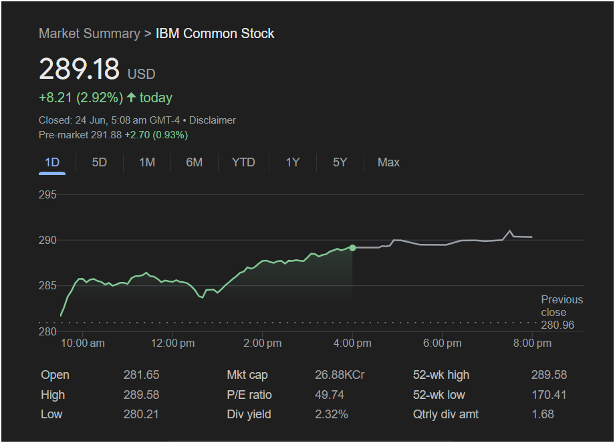Click the Mkt cap value 26.88KCr
This screenshot has height=443, width=615.
pos(340,375)
